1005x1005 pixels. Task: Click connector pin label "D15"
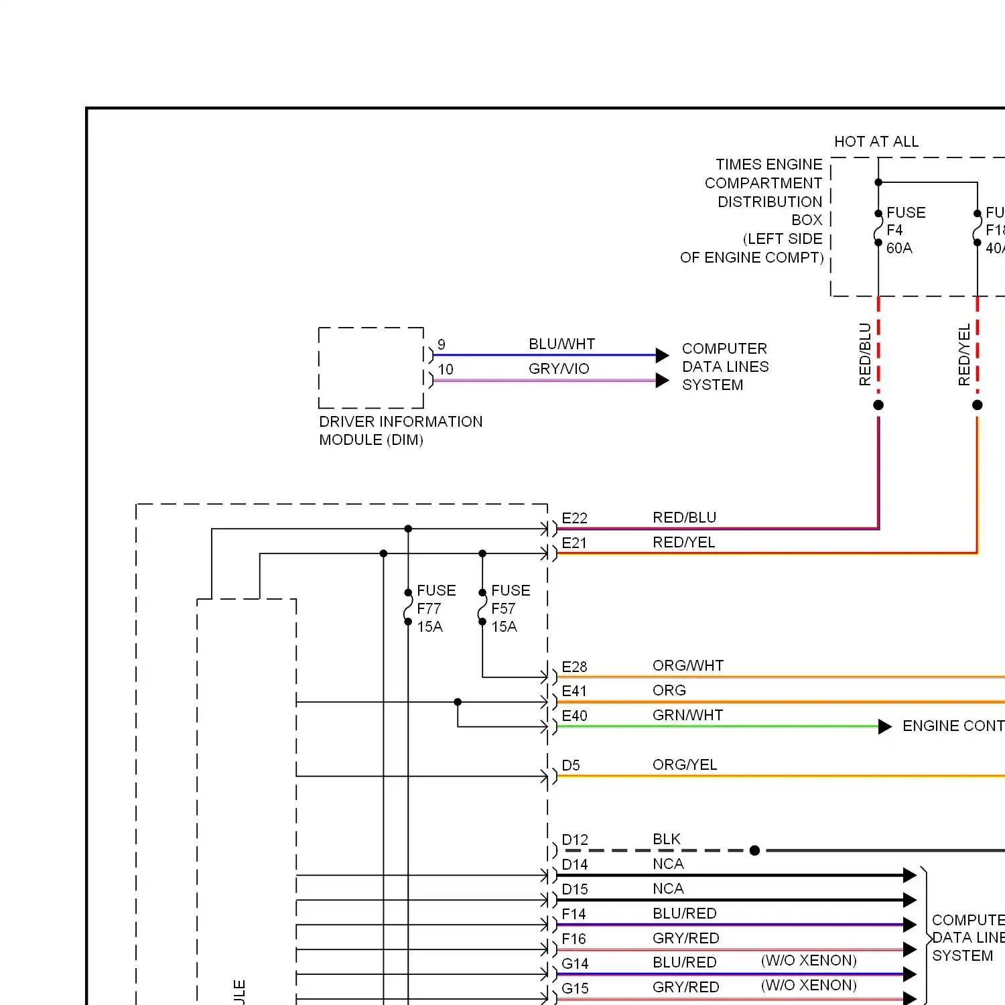point(575,889)
